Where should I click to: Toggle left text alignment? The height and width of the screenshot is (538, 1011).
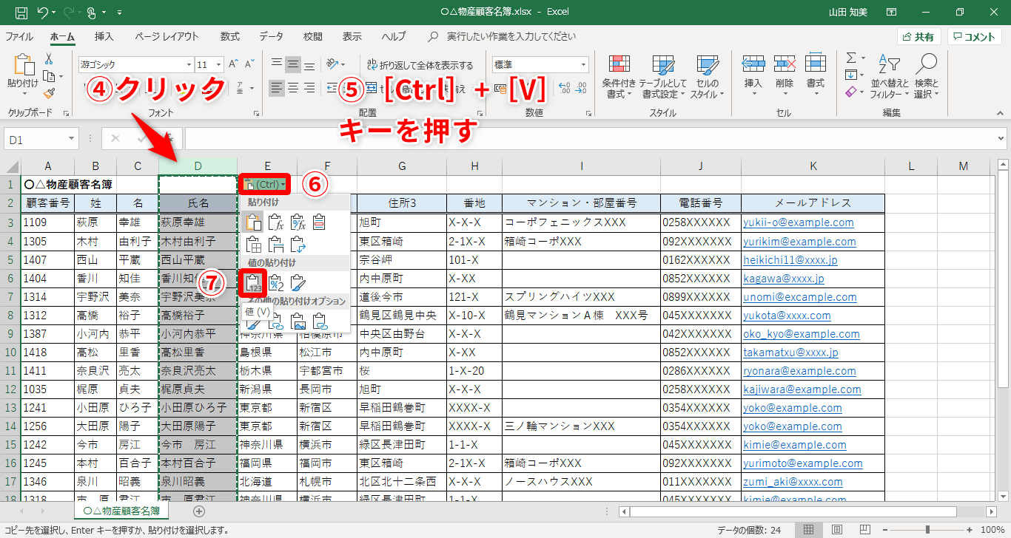click(x=276, y=89)
